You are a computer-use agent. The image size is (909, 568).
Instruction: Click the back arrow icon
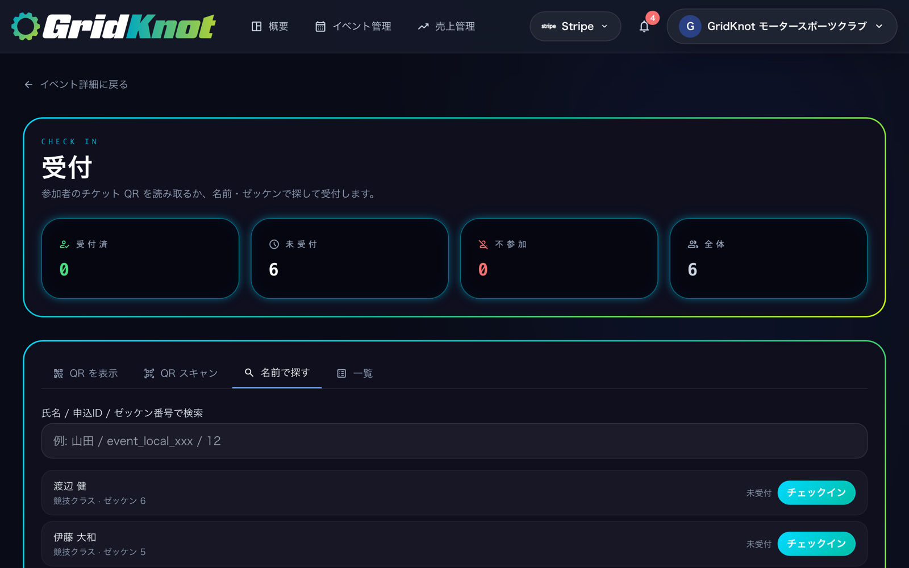pyautogui.click(x=28, y=85)
